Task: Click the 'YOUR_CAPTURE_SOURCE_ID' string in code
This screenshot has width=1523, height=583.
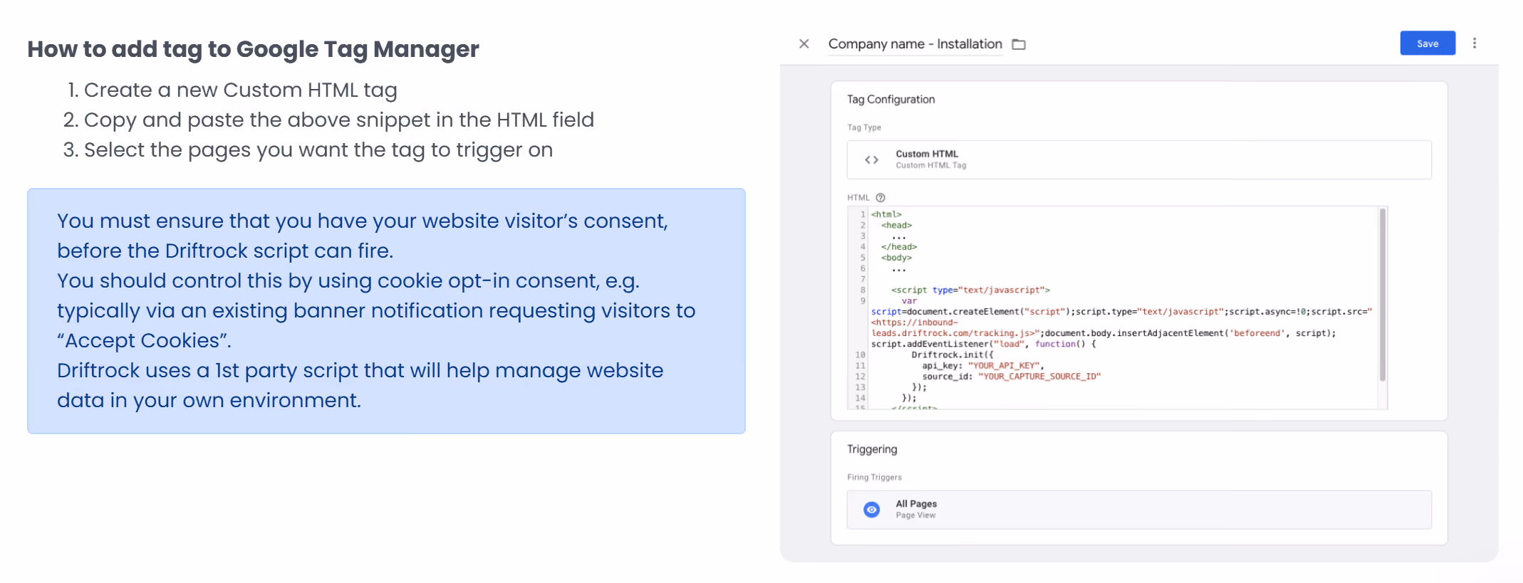Action: pyautogui.click(x=1039, y=377)
